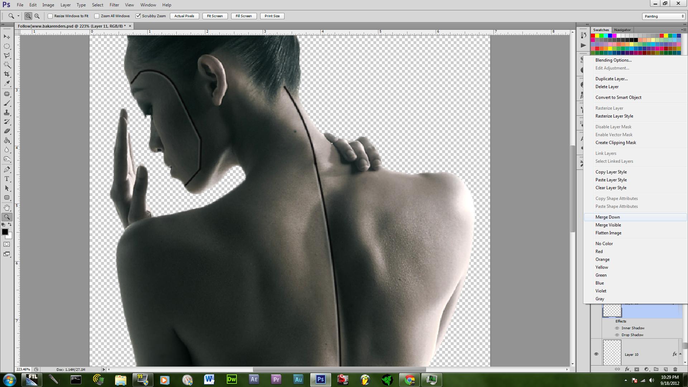Create a new group folder in Layers
This screenshot has height=387, width=688.
point(656,369)
